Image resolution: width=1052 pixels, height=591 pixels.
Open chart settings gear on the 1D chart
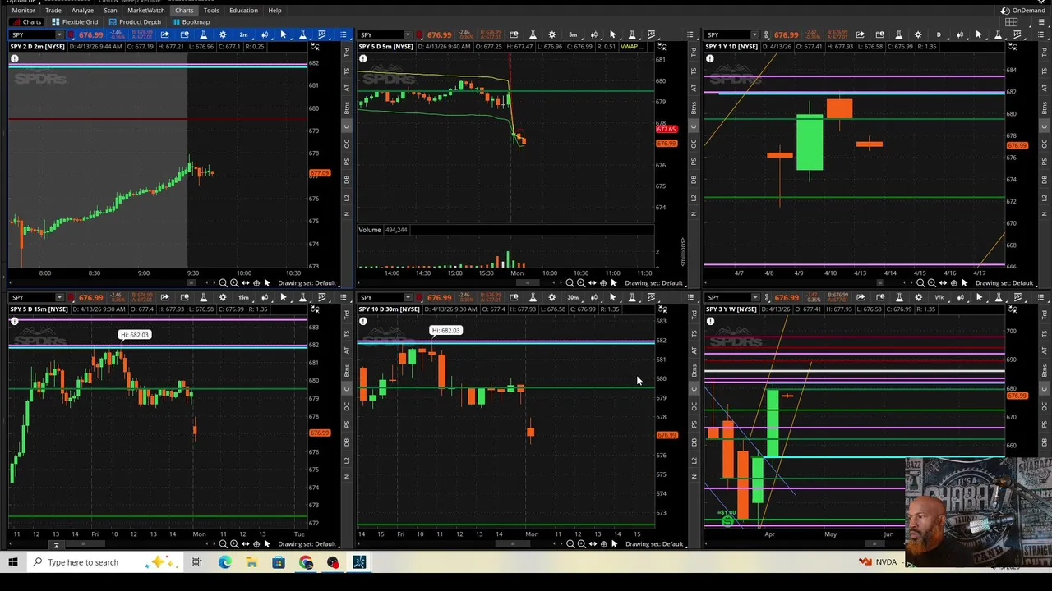pyautogui.click(x=918, y=34)
